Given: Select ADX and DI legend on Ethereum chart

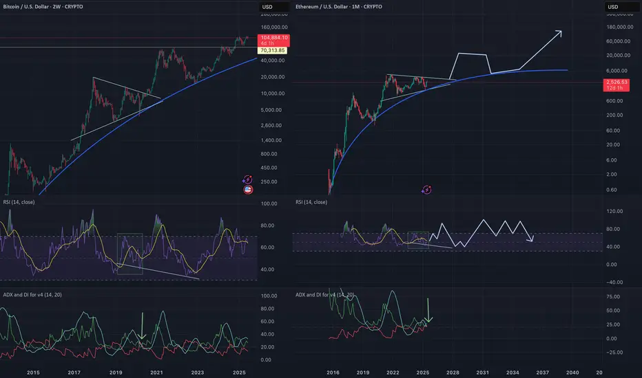Looking at the screenshot, I should coord(325,295).
